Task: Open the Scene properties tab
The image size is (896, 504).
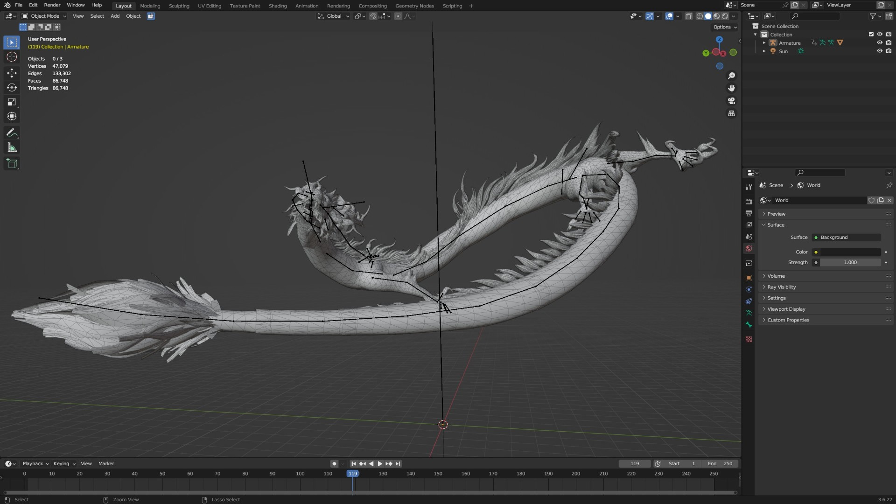Action: tap(749, 237)
